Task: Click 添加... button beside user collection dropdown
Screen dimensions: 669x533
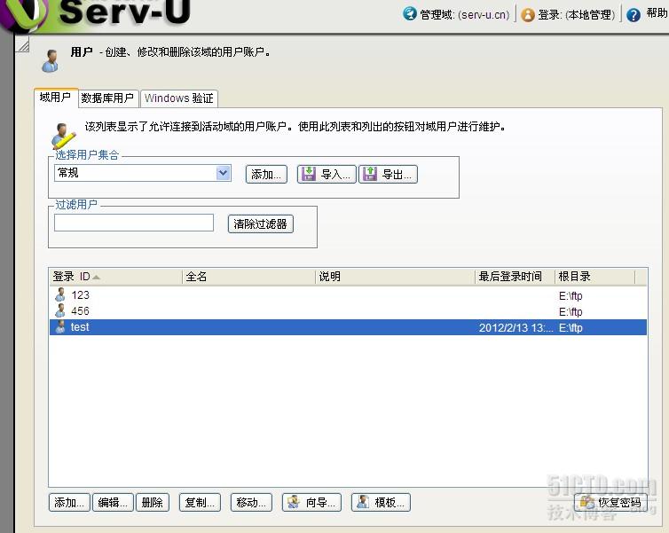Action: pos(266,175)
